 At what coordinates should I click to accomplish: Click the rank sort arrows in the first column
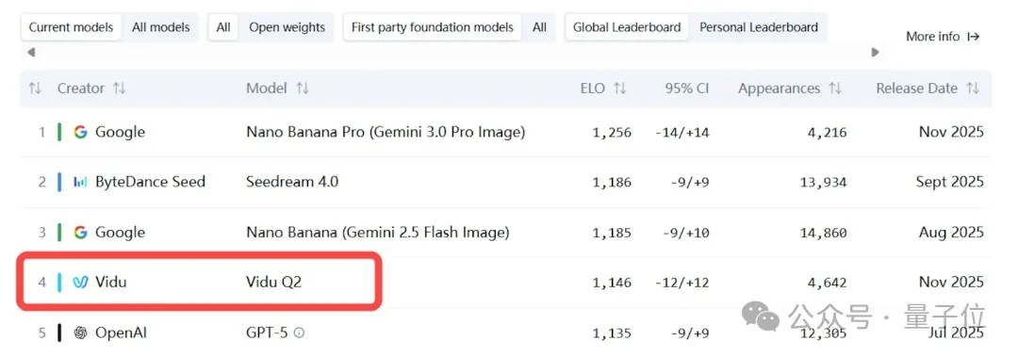click(x=35, y=89)
